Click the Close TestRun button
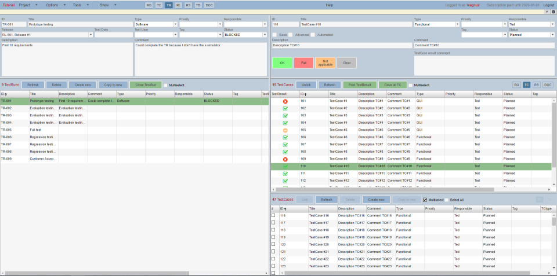 pyautogui.click(x=146, y=85)
